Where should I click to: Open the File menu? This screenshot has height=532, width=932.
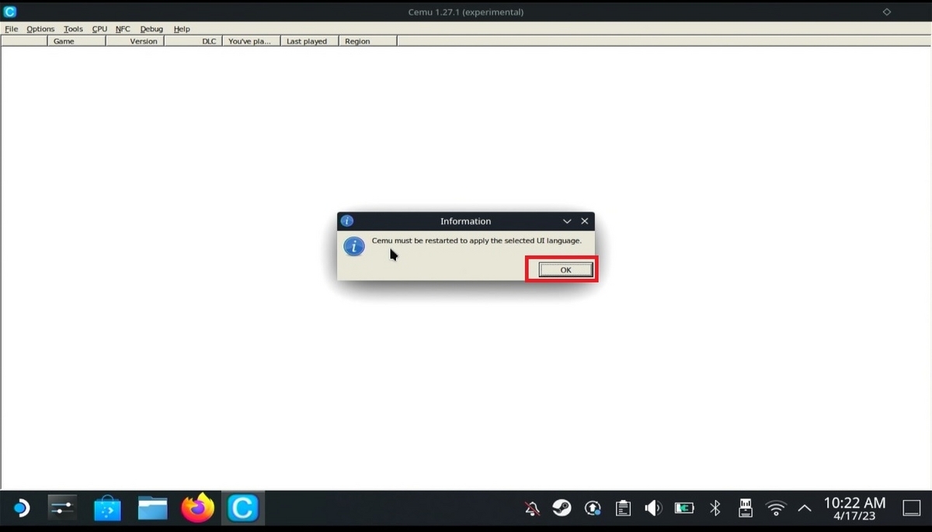[11, 29]
